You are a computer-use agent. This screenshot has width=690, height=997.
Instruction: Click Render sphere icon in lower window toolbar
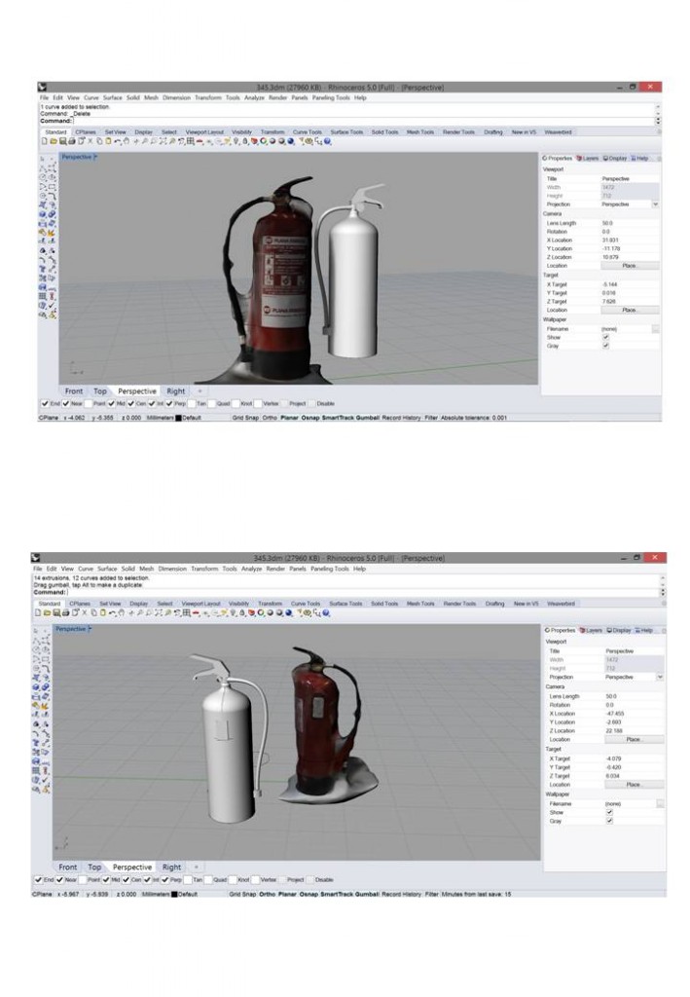(x=288, y=613)
